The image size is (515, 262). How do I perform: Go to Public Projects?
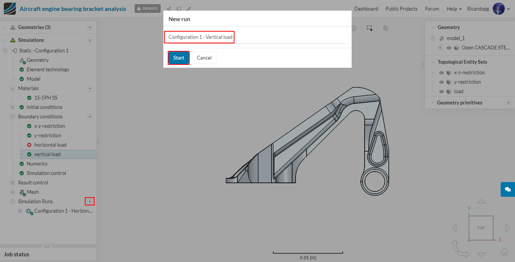pyautogui.click(x=401, y=9)
